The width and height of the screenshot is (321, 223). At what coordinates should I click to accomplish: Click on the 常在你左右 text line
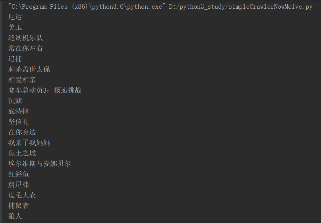pyautogui.click(x=26, y=48)
